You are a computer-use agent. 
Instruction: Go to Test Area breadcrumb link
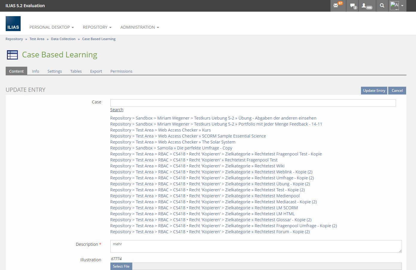37,39
